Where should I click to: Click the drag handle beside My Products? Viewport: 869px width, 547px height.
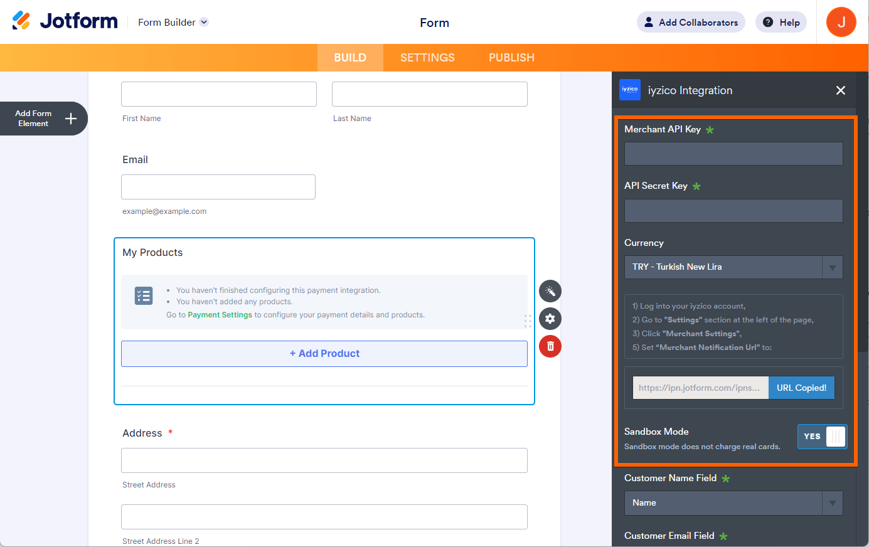[x=528, y=321]
